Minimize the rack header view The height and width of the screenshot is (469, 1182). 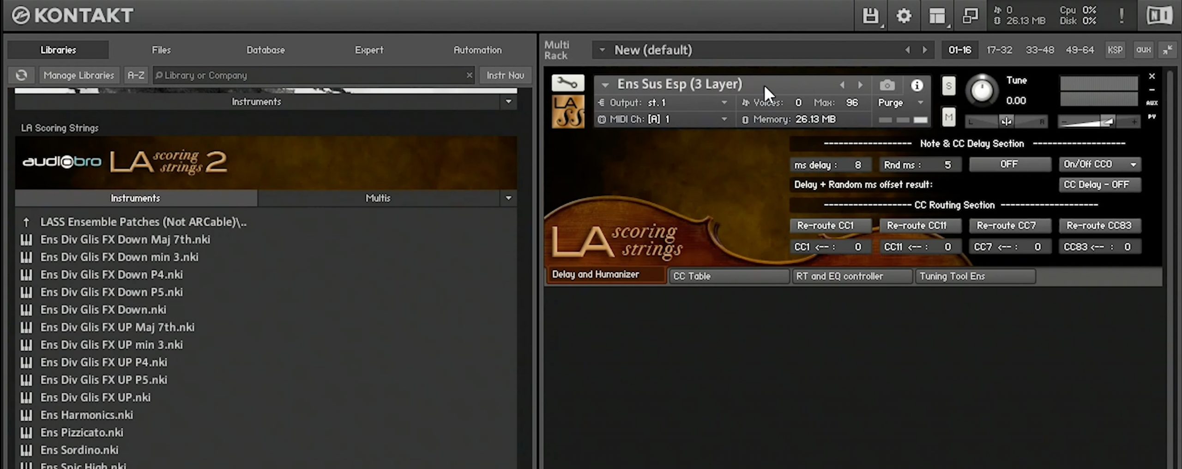1168,50
